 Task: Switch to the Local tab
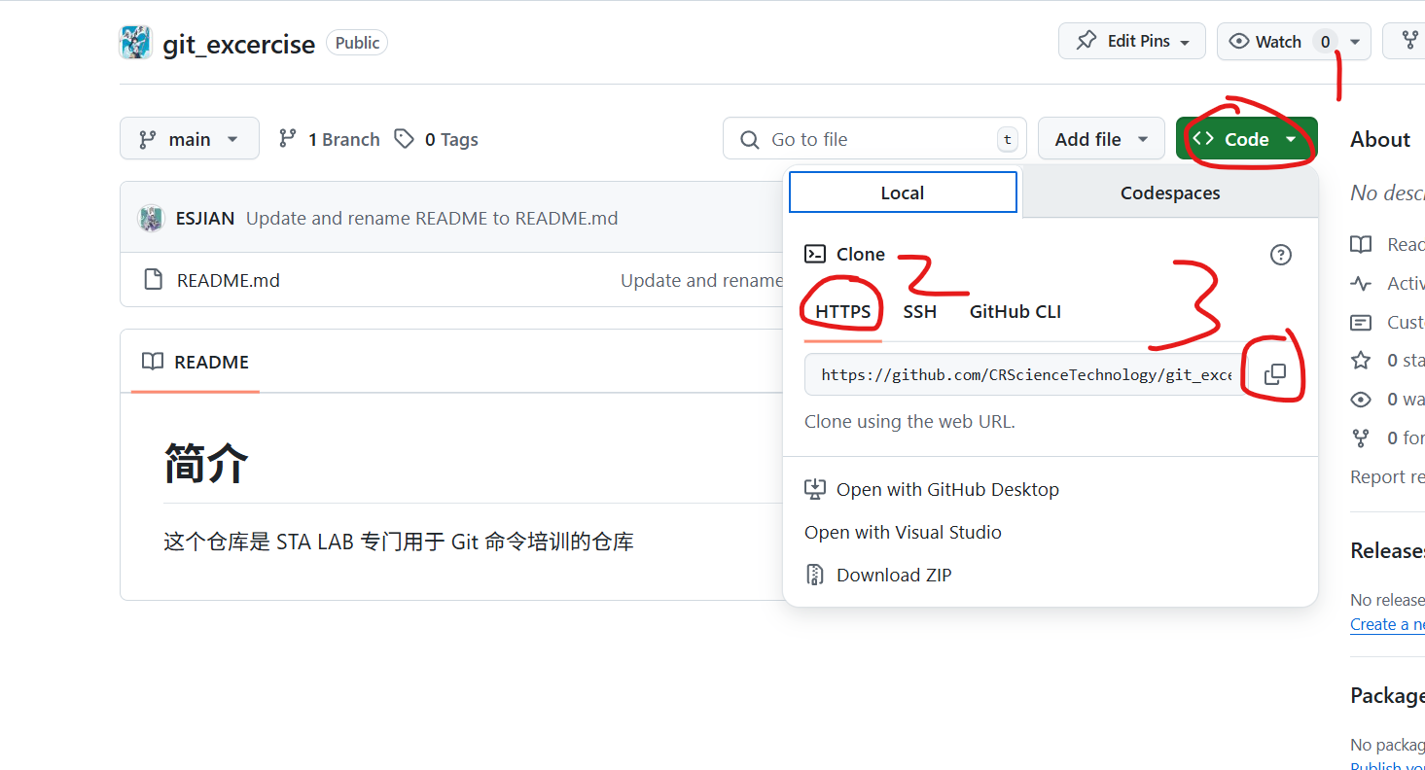903,192
